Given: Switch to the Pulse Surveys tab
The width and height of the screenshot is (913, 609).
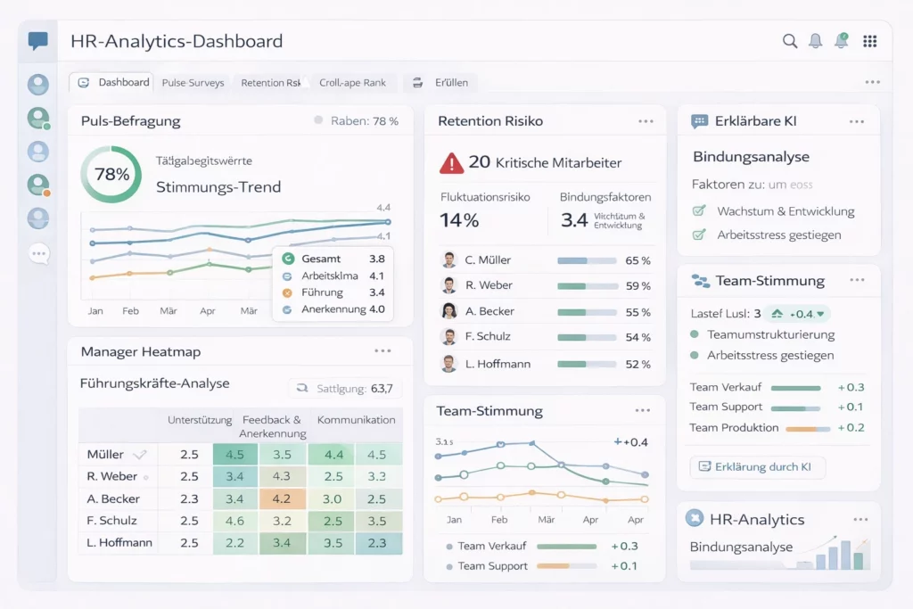Looking at the screenshot, I should 193,82.
